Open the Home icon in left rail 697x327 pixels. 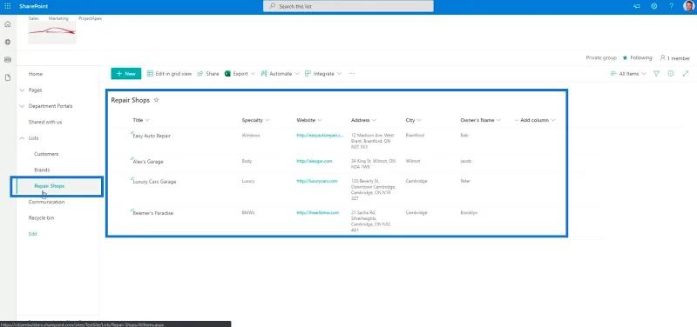click(8, 24)
